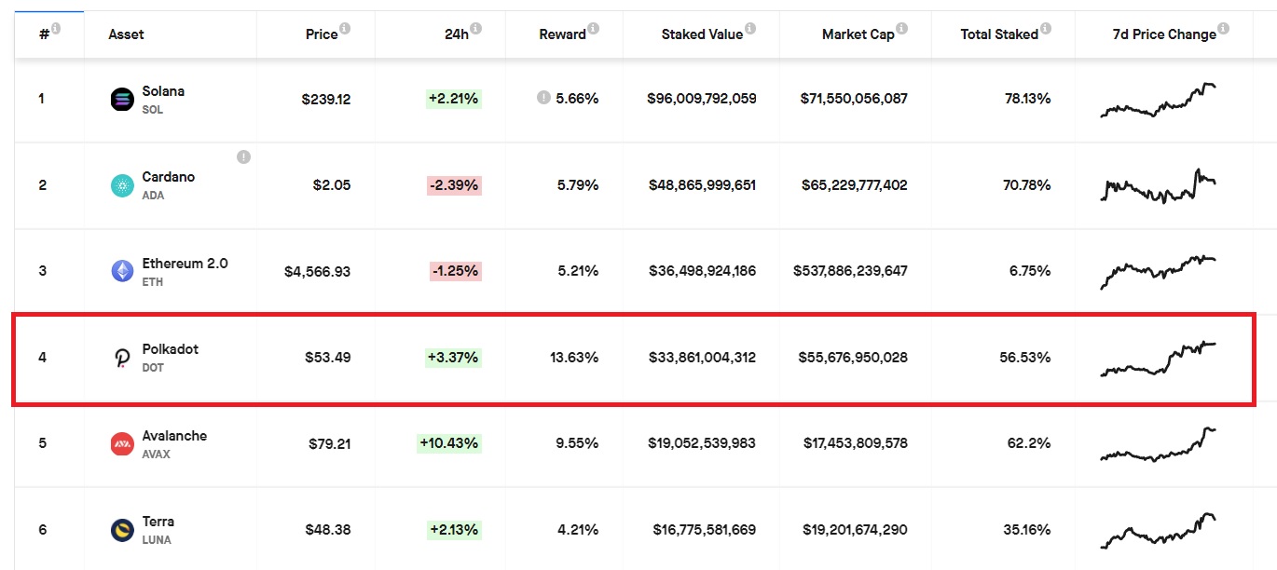Screen dimensions: 1277x570
Task: Open info icon next to Price header
Action: click(345, 29)
